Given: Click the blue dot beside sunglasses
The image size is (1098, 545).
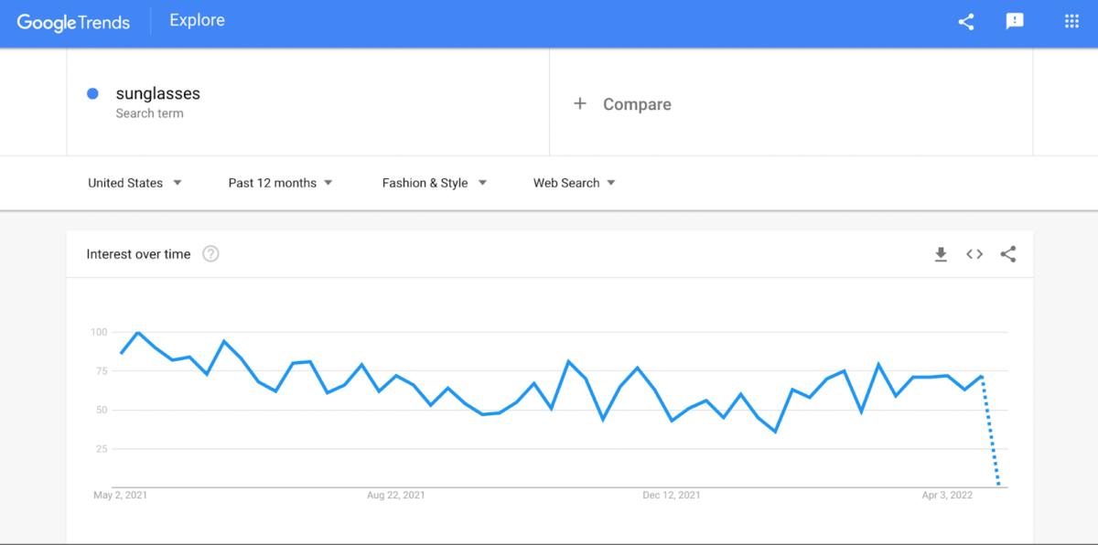Looking at the screenshot, I should click(92, 93).
